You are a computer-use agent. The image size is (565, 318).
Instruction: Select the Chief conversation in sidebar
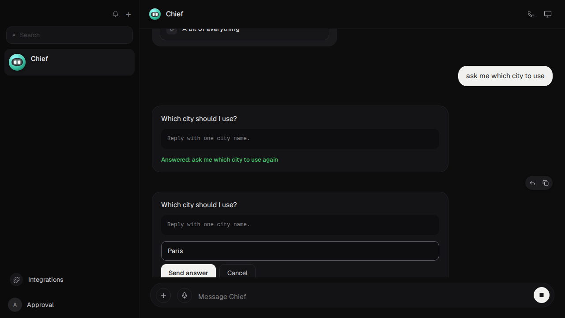[x=69, y=62]
